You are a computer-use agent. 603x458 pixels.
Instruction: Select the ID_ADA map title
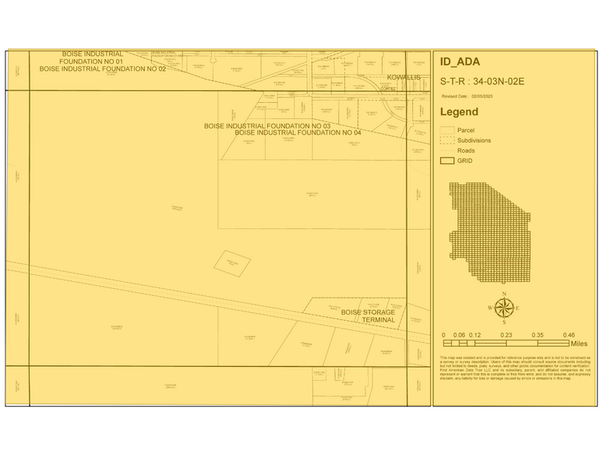(x=460, y=62)
